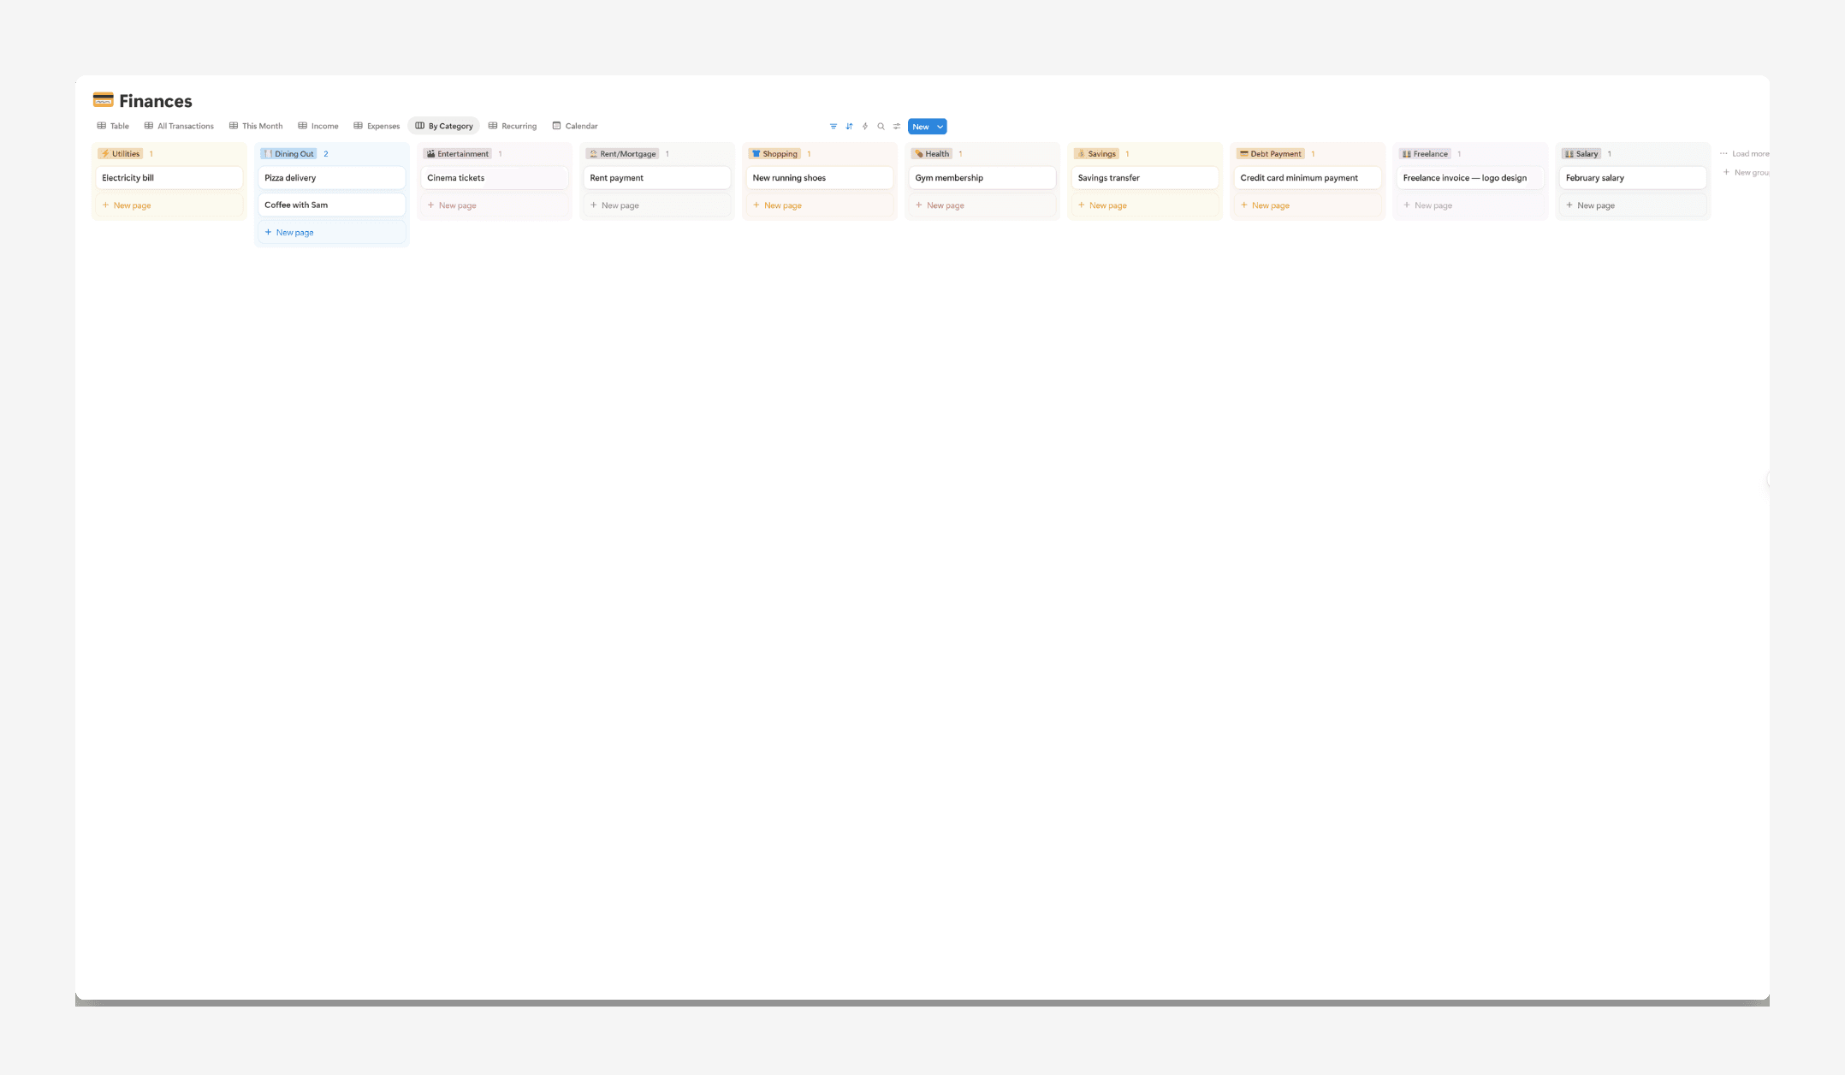The height and width of the screenshot is (1075, 1845).
Task: Open the Debt Payment group tag
Action: 1271,154
